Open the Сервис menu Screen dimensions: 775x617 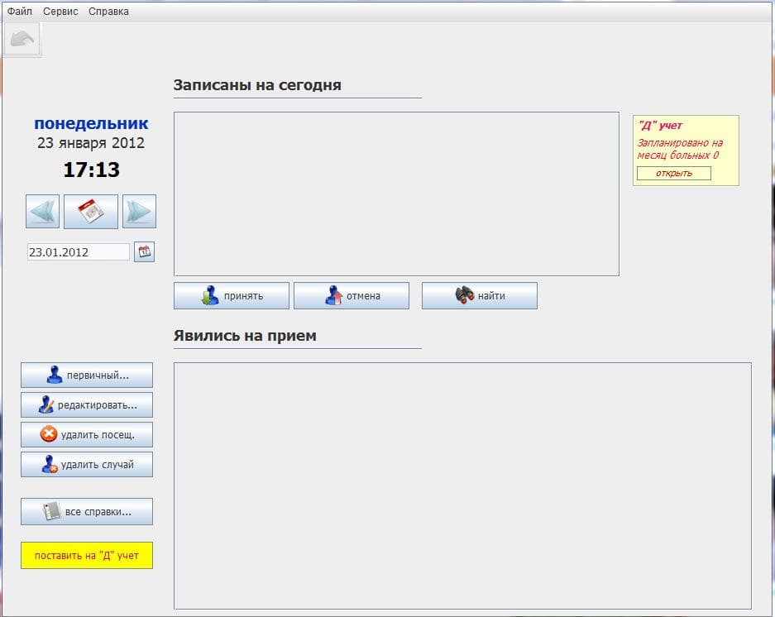pyautogui.click(x=60, y=11)
